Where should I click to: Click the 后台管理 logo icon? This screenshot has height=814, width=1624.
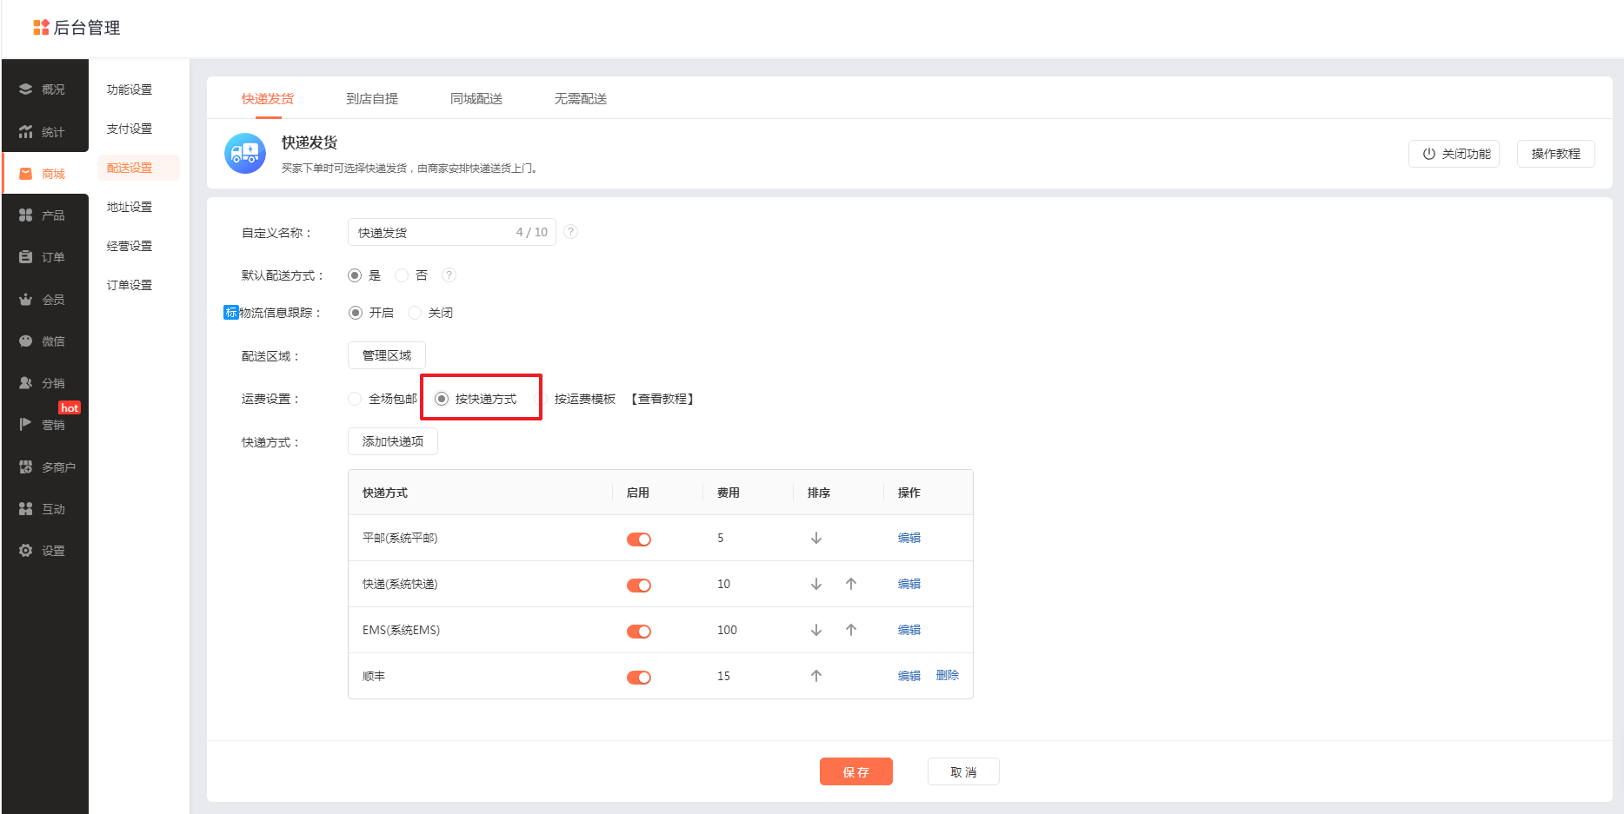click(x=41, y=28)
